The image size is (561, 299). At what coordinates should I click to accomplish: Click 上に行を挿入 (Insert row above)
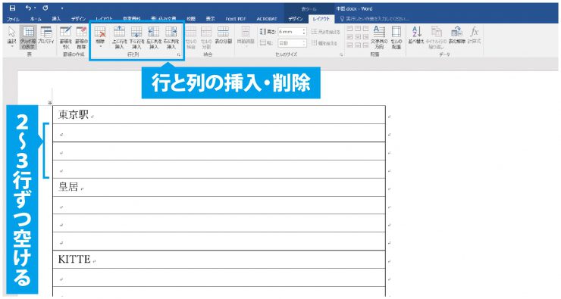coord(119,37)
